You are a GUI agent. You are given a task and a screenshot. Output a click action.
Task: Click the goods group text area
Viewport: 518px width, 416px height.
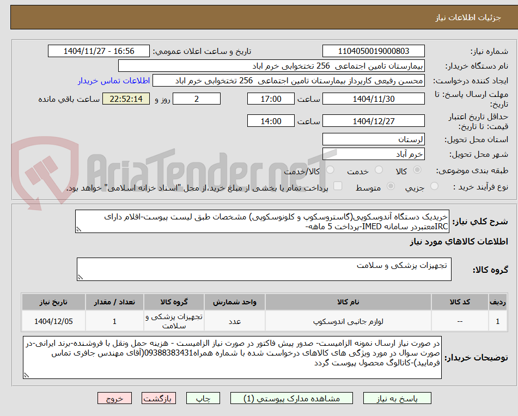(x=264, y=270)
